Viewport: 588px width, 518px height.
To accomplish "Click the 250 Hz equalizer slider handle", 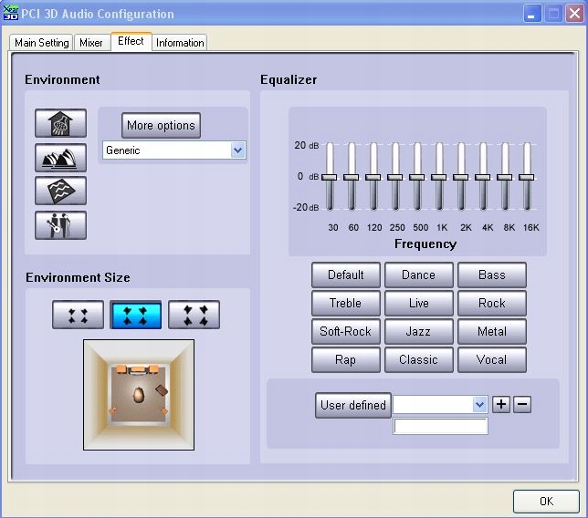I will [394, 177].
